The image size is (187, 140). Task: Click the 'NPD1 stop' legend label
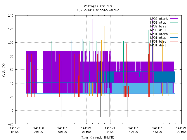tap(158, 38)
